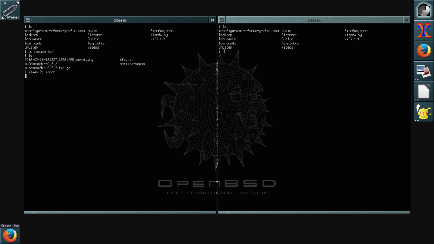Click 'Templates' in the left xterm

[x=96, y=43]
